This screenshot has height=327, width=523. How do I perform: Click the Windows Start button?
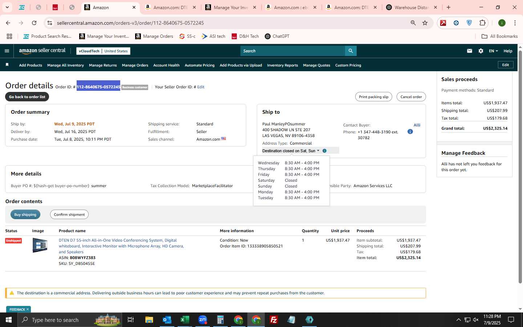click(9, 320)
